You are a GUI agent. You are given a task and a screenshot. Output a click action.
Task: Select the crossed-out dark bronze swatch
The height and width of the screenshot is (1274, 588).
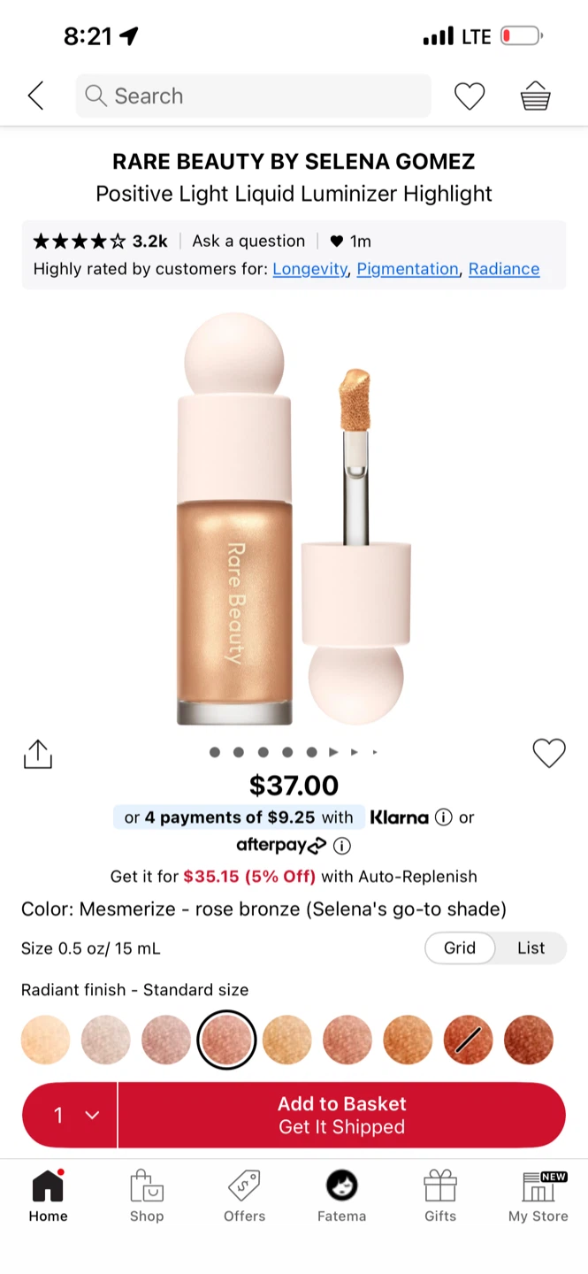point(468,1040)
